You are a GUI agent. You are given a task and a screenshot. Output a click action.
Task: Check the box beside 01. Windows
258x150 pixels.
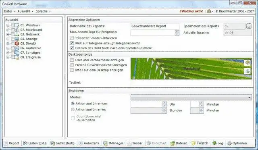[x=12, y=25]
